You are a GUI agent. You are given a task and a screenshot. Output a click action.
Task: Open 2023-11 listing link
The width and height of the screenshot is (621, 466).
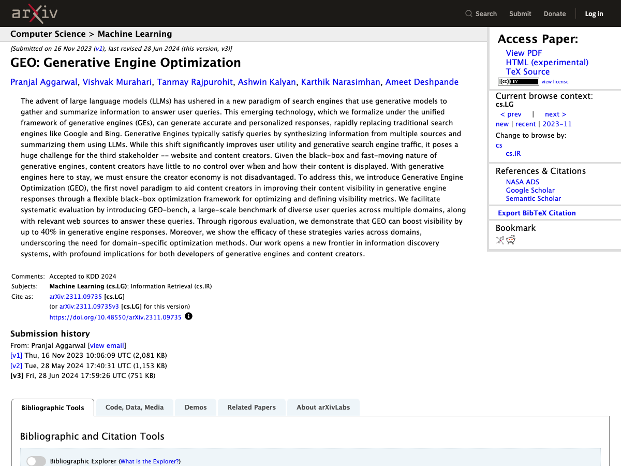tap(557, 124)
